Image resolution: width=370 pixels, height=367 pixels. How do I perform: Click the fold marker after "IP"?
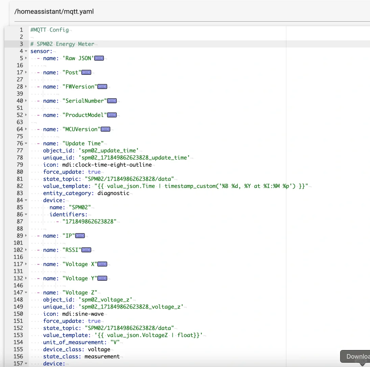click(80, 236)
